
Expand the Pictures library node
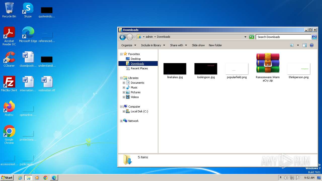[x=124, y=92]
